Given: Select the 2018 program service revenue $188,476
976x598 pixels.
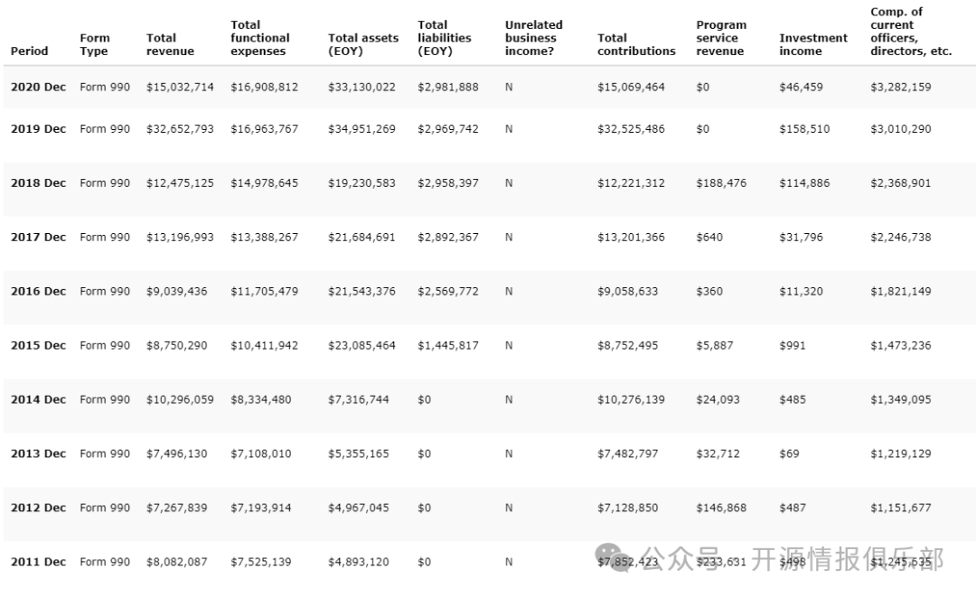Looking at the screenshot, I should tap(721, 183).
